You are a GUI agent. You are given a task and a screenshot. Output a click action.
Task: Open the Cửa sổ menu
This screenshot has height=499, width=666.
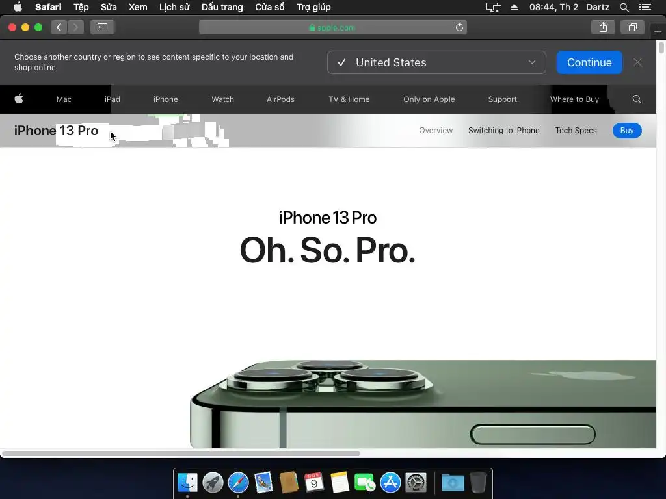tap(270, 7)
